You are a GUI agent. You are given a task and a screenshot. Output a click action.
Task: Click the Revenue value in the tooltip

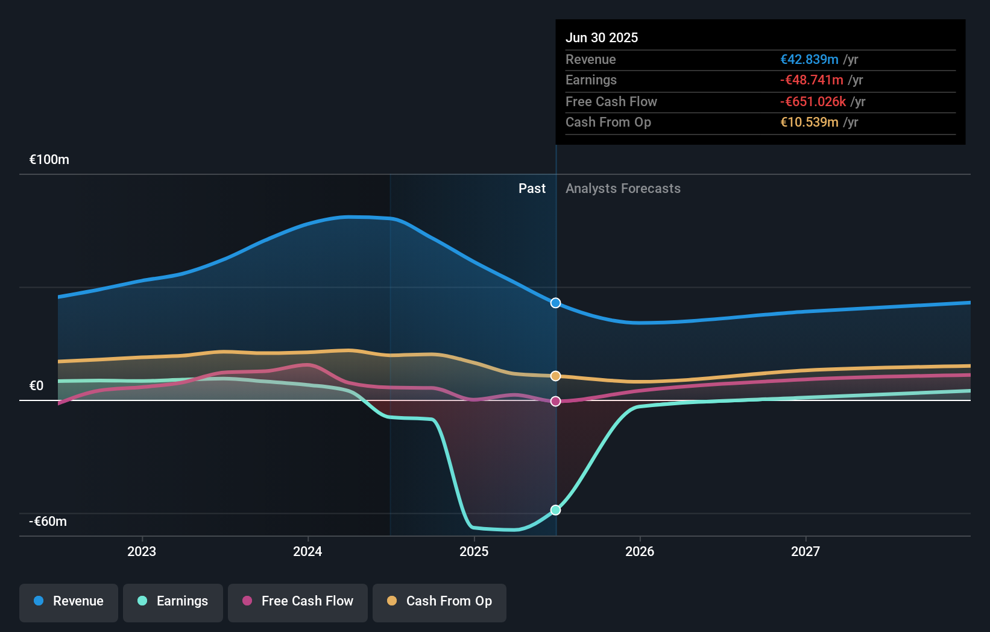tap(810, 59)
